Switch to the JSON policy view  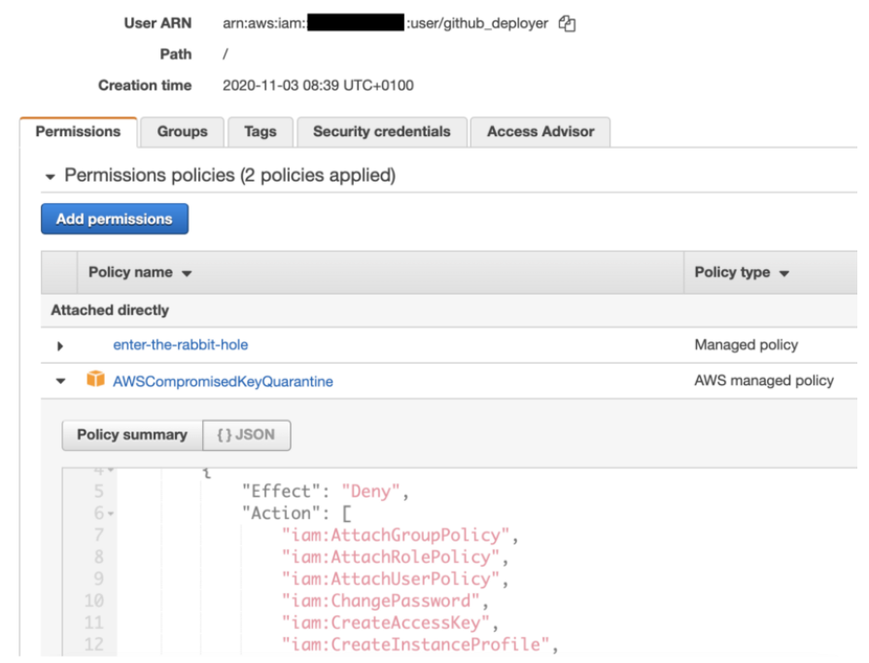click(246, 435)
